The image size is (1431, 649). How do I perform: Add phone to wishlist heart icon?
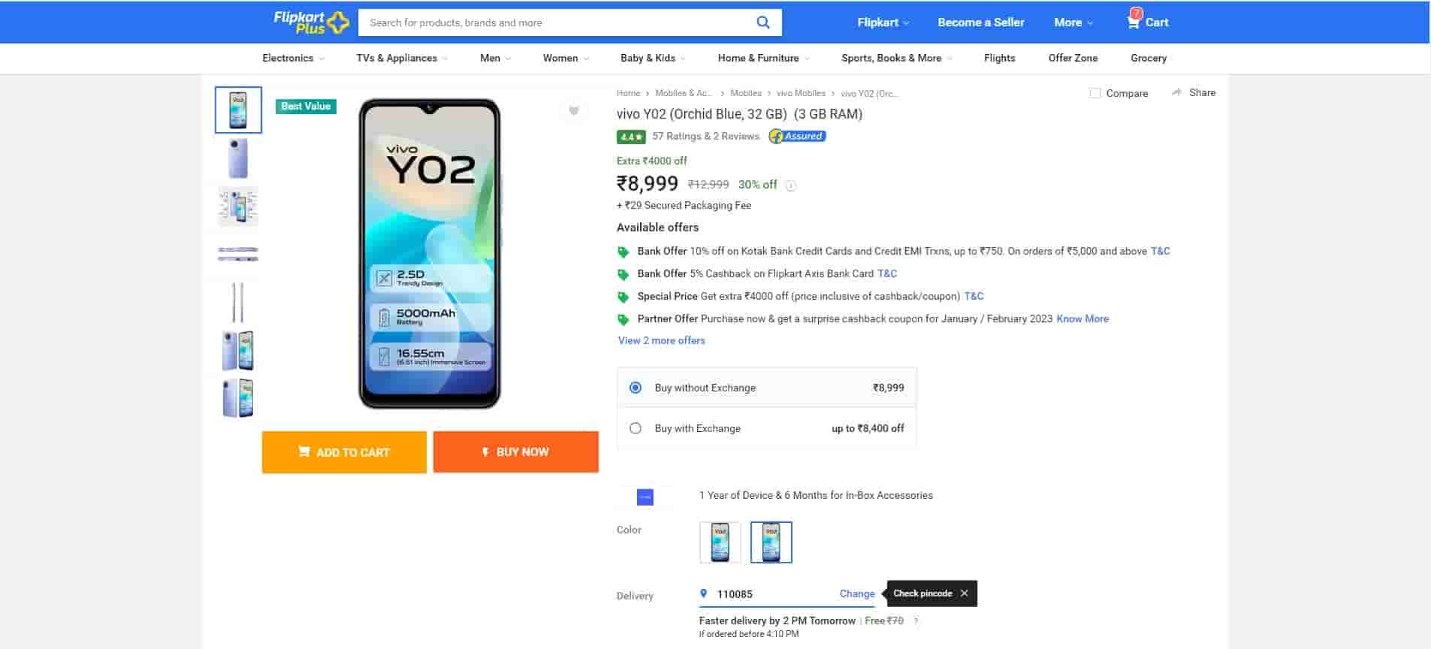tap(574, 111)
